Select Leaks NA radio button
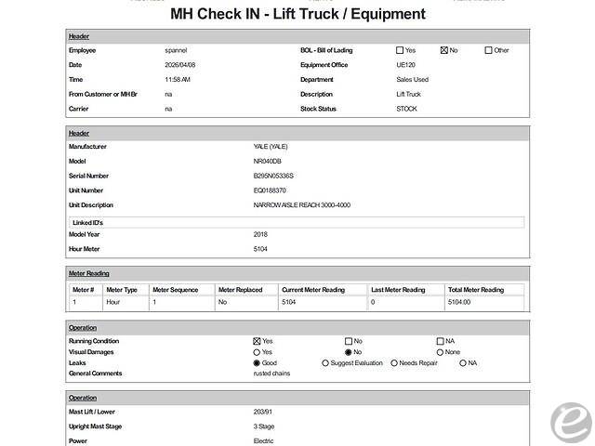Image resolution: width=595 pixels, height=446 pixels. tap(463, 363)
